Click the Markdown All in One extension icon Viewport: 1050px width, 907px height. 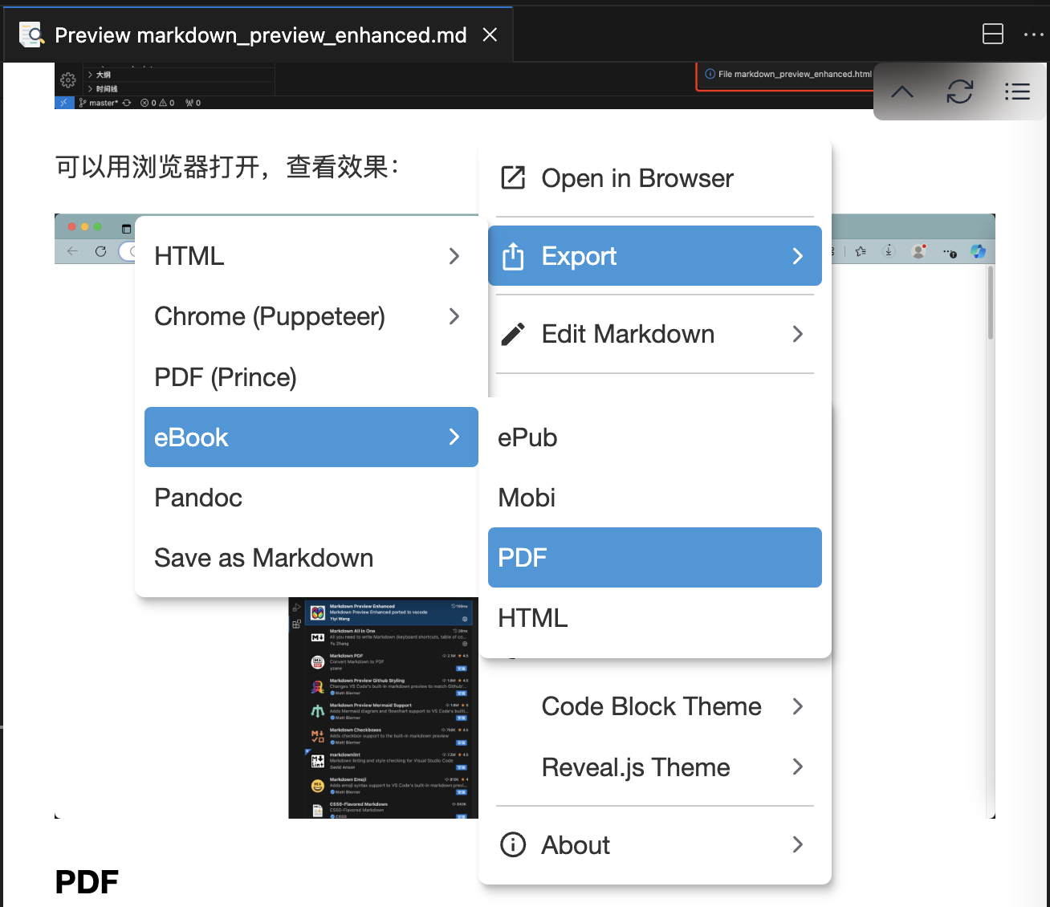pyautogui.click(x=318, y=637)
